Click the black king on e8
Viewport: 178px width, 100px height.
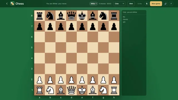tap(82, 16)
